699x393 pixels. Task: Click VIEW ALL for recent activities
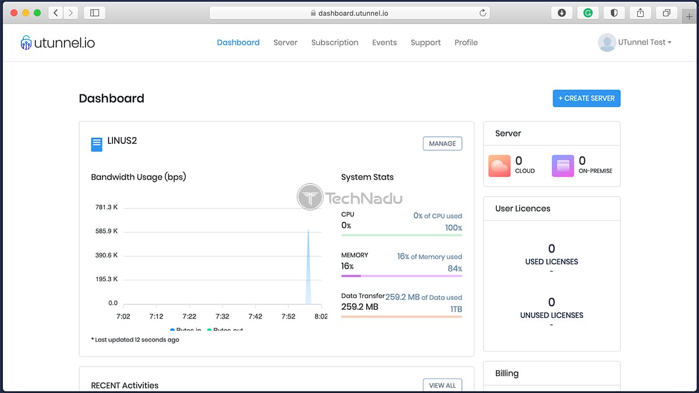pos(442,385)
